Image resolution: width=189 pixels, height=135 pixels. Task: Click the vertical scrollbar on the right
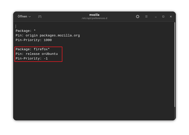(175, 64)
